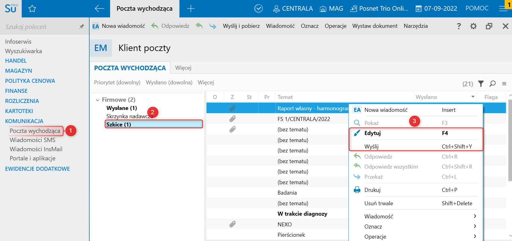Click the Reply all arrow icon in toolbar

click(x=199, y=26)
